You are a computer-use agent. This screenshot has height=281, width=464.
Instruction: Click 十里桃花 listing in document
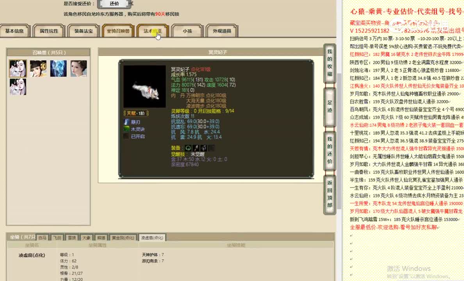(407, 133)
